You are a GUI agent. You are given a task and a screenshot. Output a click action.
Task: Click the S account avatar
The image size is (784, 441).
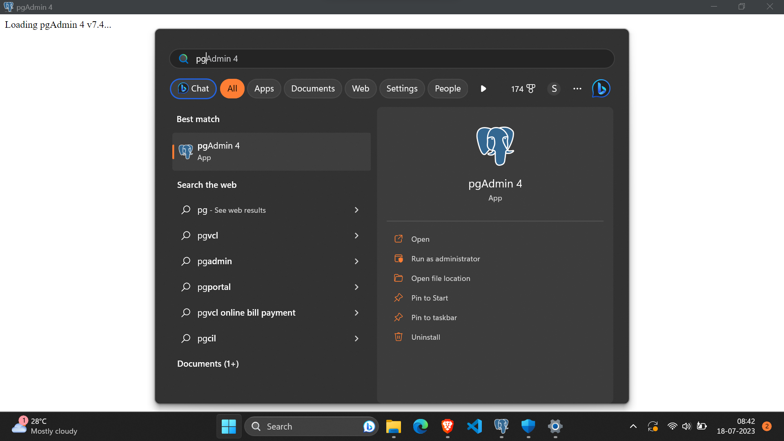click(554, 89)
